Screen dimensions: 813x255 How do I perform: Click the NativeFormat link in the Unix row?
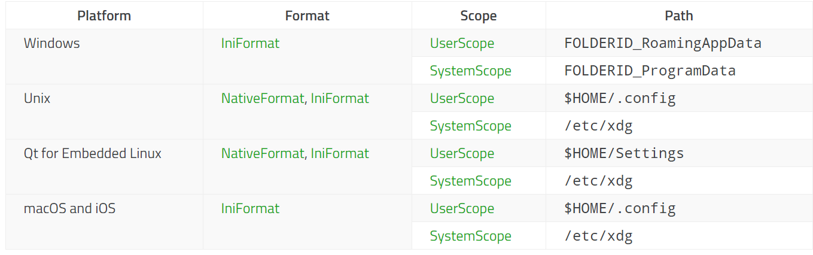(x=262, y=98)
